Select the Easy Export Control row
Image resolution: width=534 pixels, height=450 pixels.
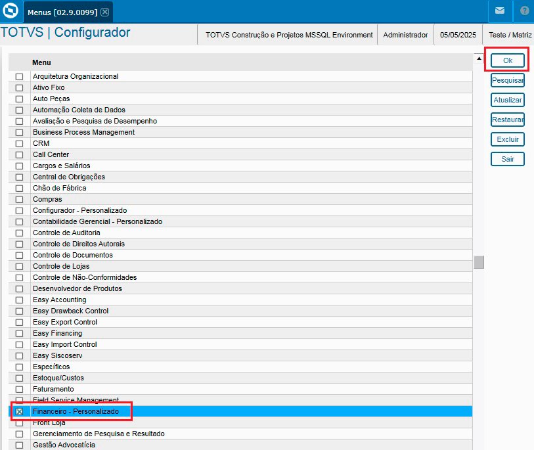[x=240, y=323]
